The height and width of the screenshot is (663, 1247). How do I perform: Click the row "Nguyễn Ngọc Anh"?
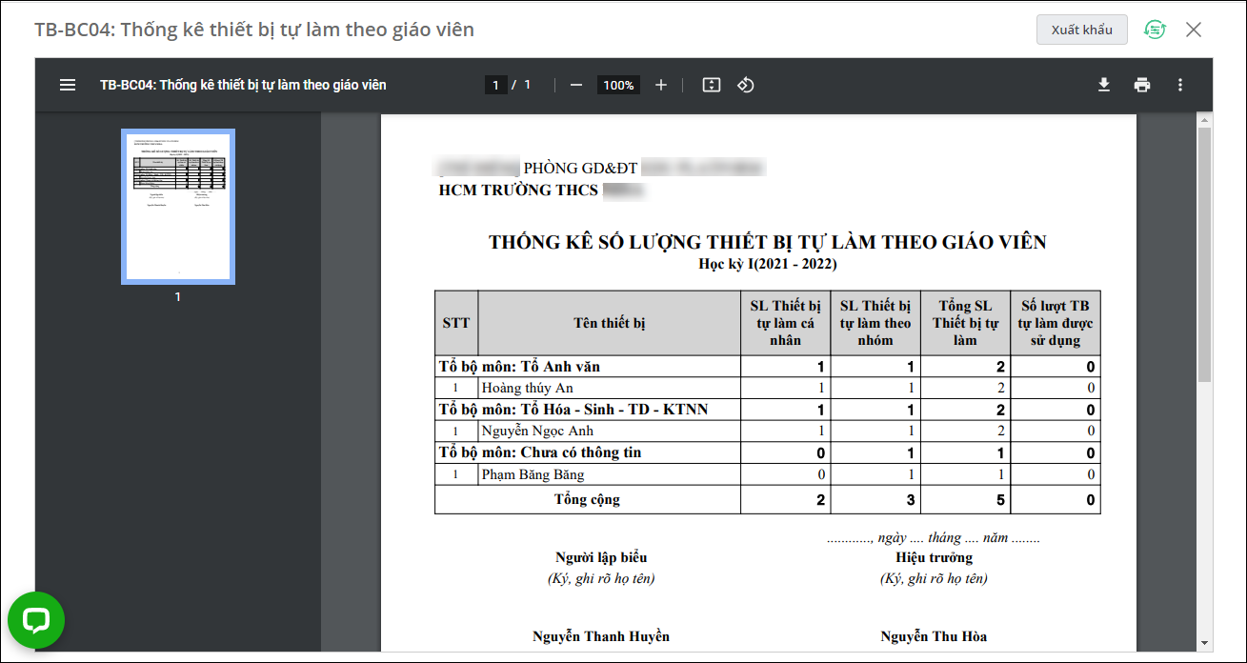coord(768,431)
